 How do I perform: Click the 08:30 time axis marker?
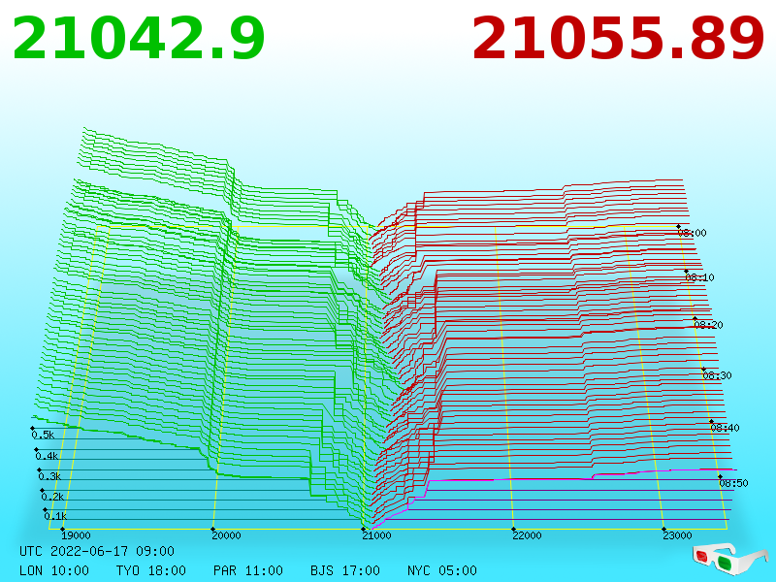[717, 375]
